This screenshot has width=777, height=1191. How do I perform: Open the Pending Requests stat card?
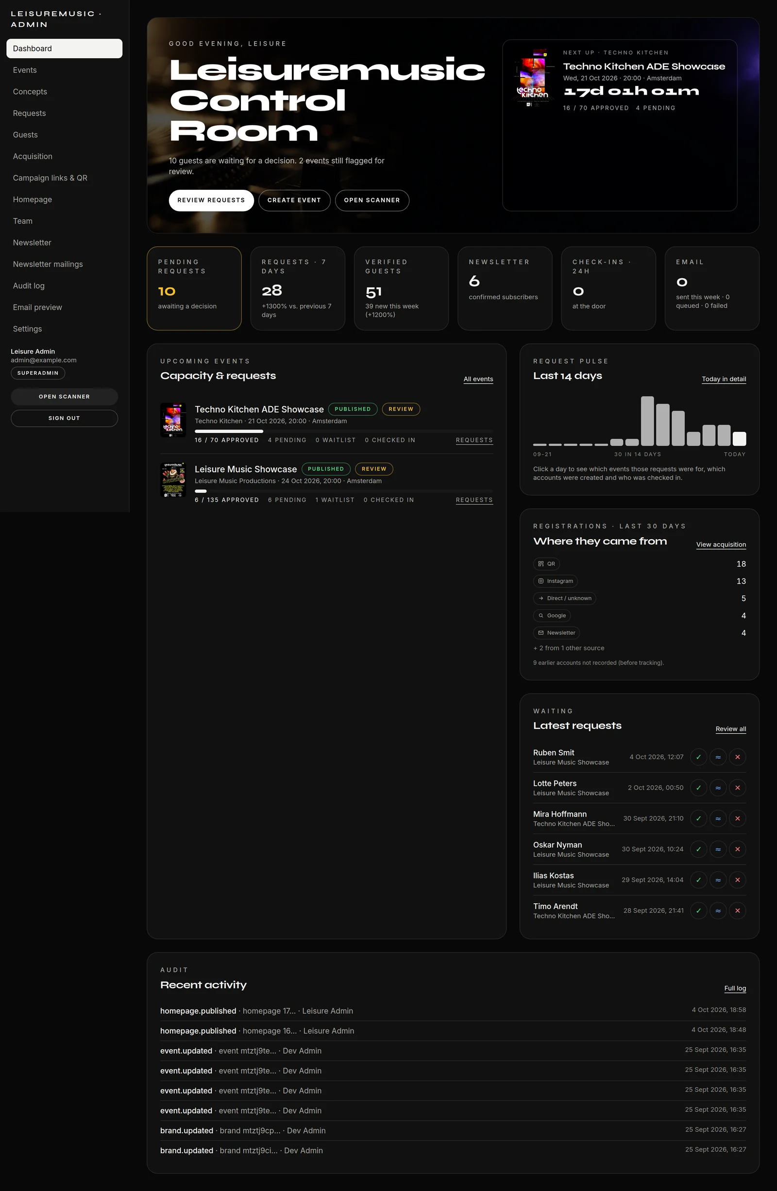tap(194, 288)
